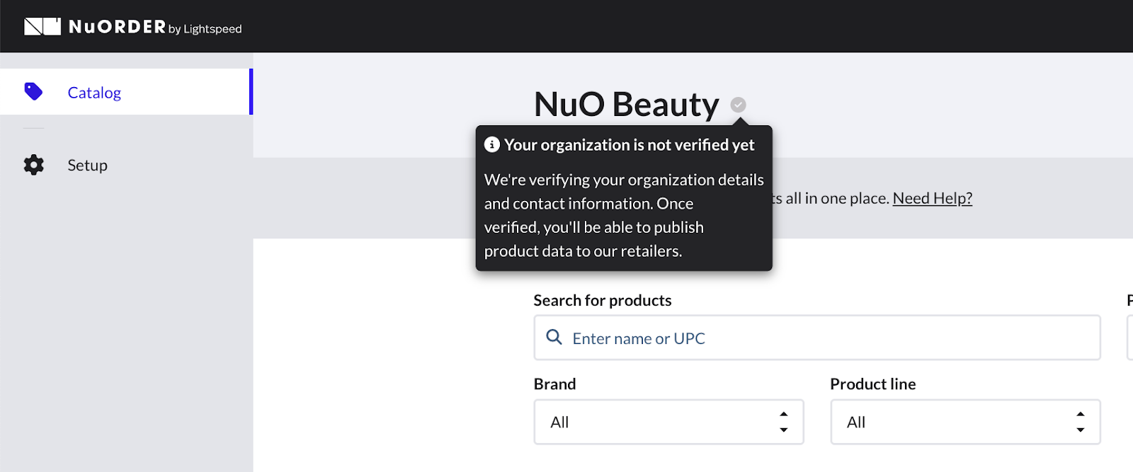Click the magnifier icon in search box
This screenshot has height=472, width=1133.
click(554, 337)
